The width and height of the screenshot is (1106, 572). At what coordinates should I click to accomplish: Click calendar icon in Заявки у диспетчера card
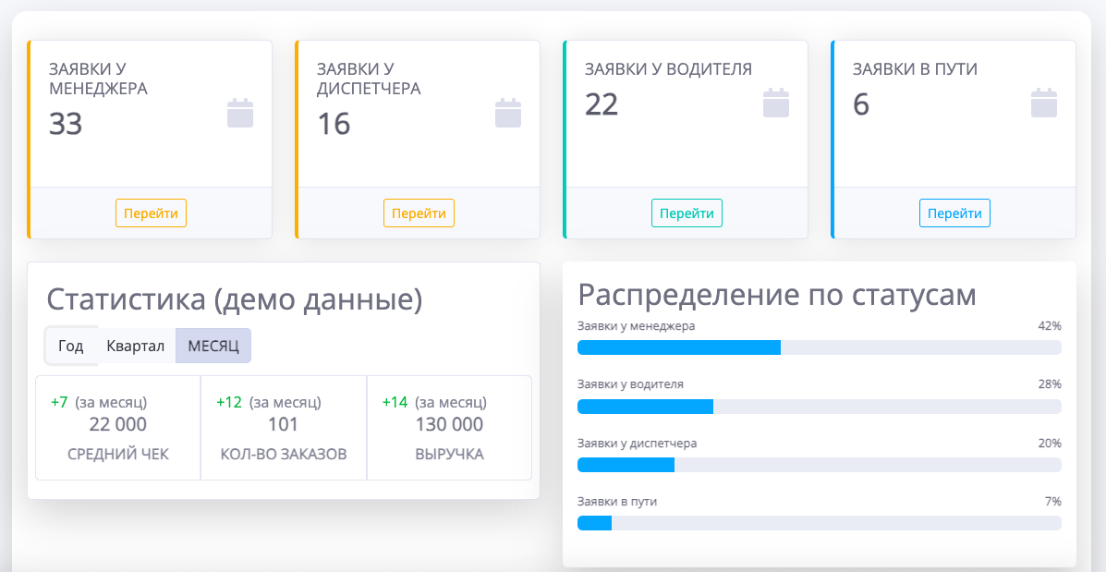click(508, 113)
